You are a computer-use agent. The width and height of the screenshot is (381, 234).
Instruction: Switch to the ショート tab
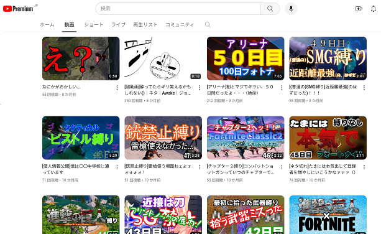click(94, 24)
